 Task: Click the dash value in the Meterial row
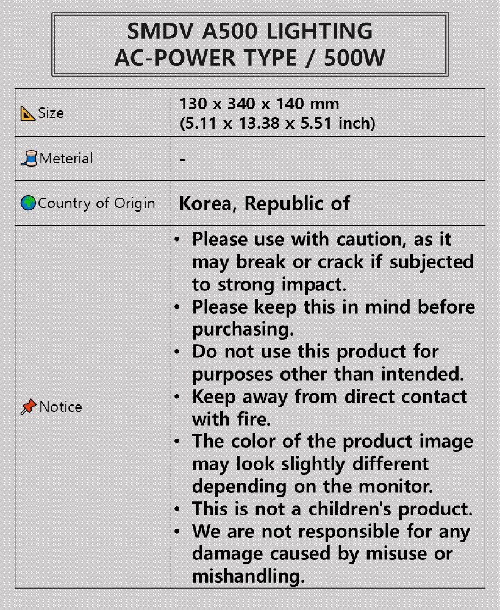183,159
